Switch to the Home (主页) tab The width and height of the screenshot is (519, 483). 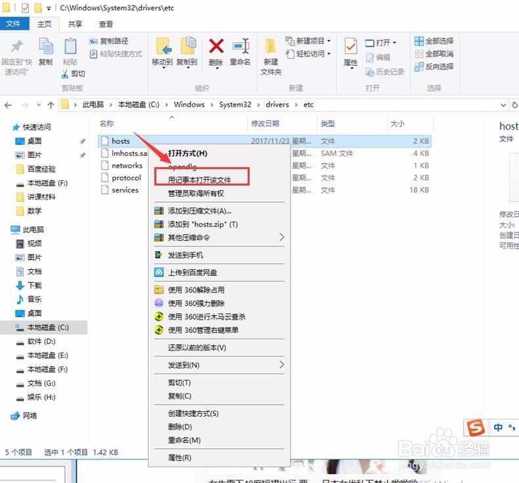coord(45,24)
